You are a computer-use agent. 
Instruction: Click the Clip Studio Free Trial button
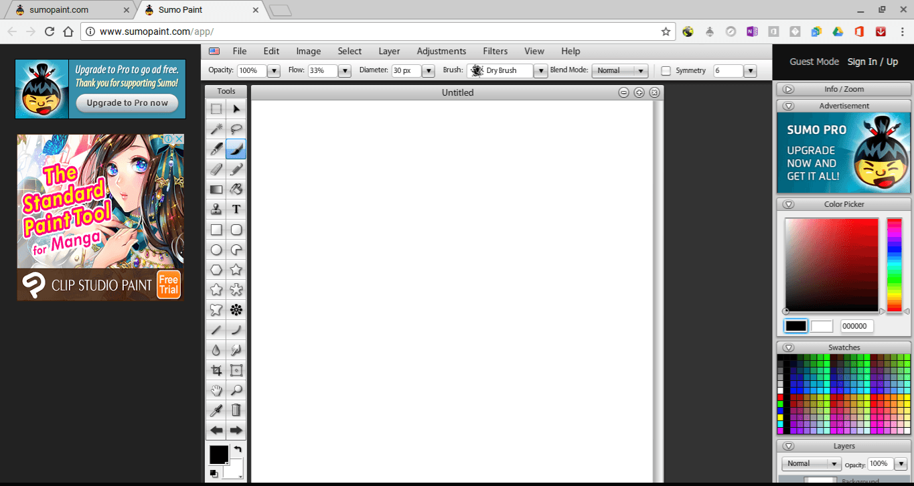pos(169,285)
